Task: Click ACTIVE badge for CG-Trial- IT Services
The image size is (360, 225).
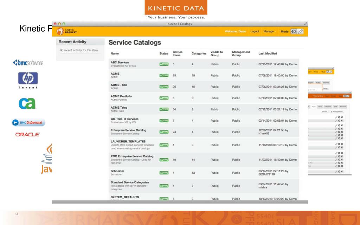Action: point(164,121)
